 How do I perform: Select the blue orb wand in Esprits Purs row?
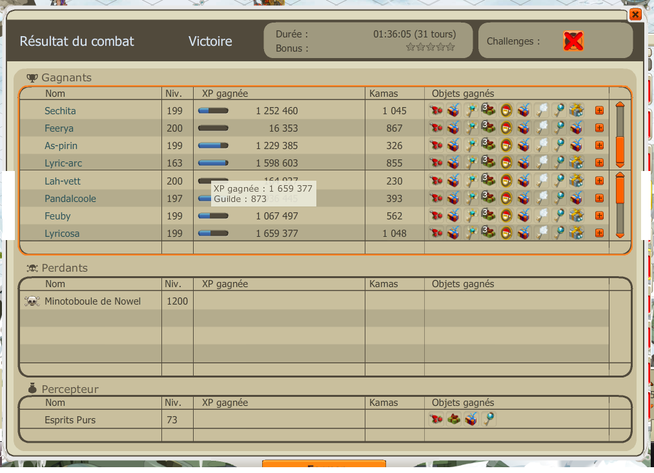[x=489, y=419]
